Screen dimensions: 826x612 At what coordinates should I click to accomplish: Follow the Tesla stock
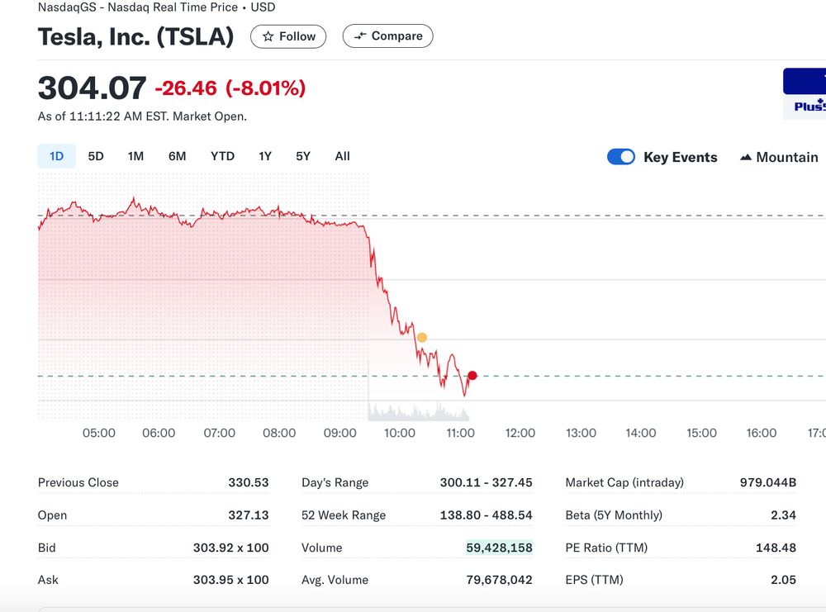288,36
